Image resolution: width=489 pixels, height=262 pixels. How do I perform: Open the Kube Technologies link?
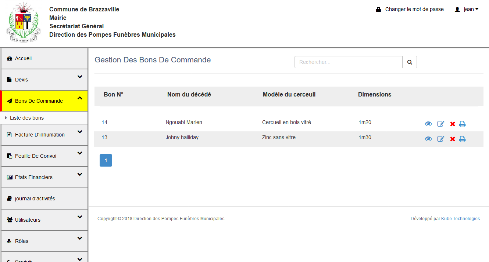point(460,219)
